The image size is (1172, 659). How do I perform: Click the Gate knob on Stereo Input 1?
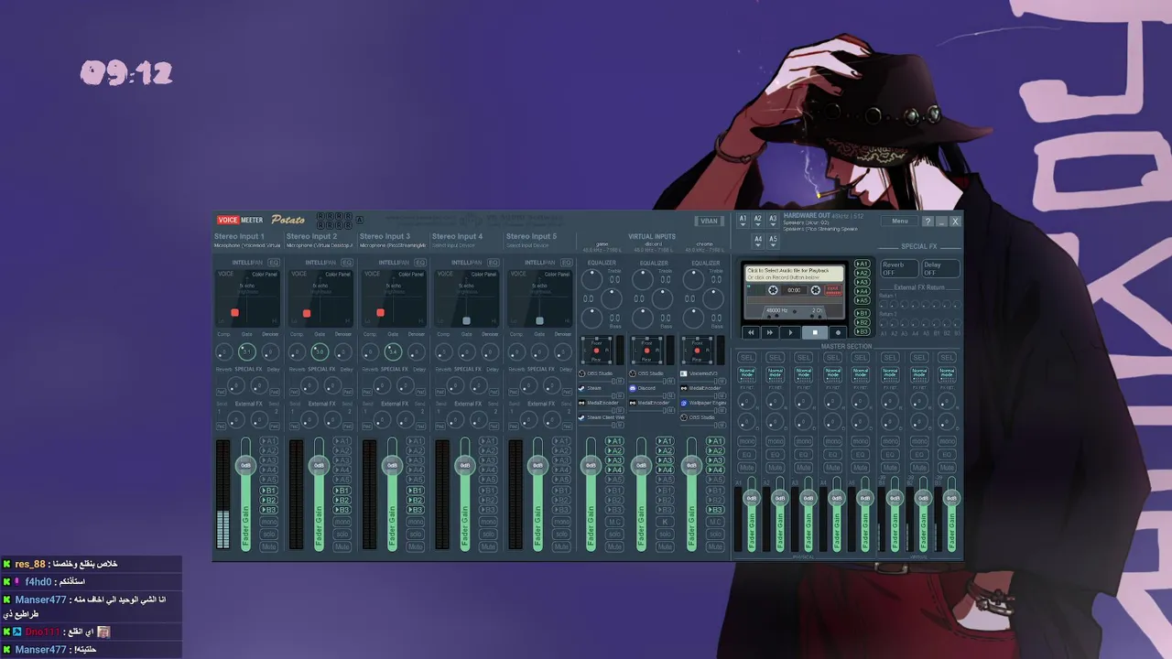pyautogui.click(x=246, y=352)
